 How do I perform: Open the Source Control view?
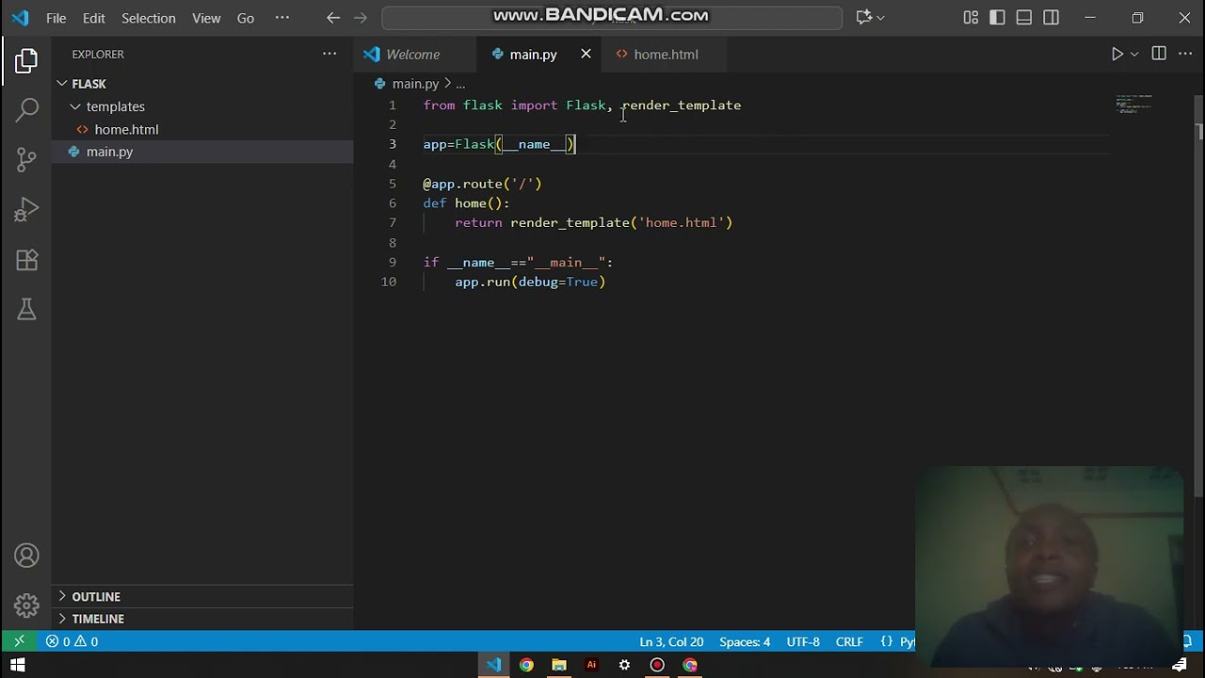26,159
